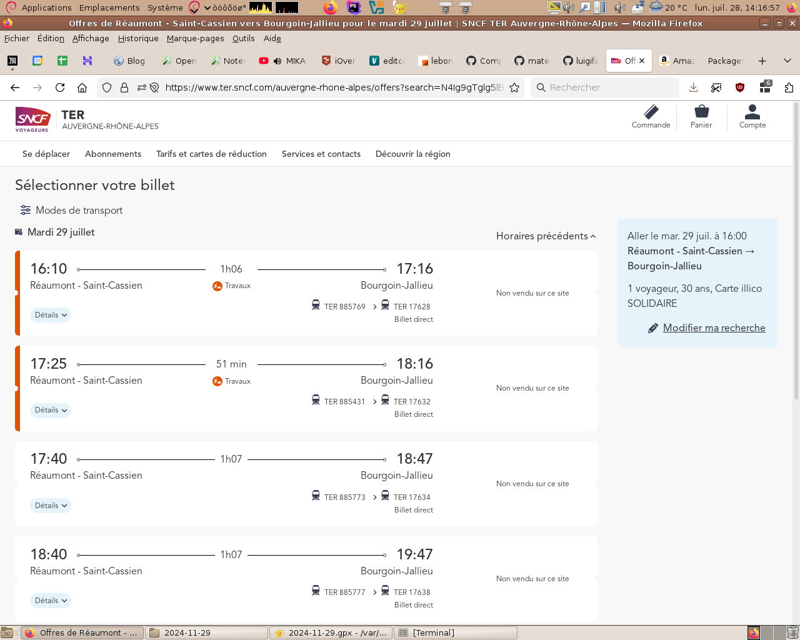Click the SNCF Voyageurs logo
Image resolution: width=800 pixels, height=640 pixels.
32,119
